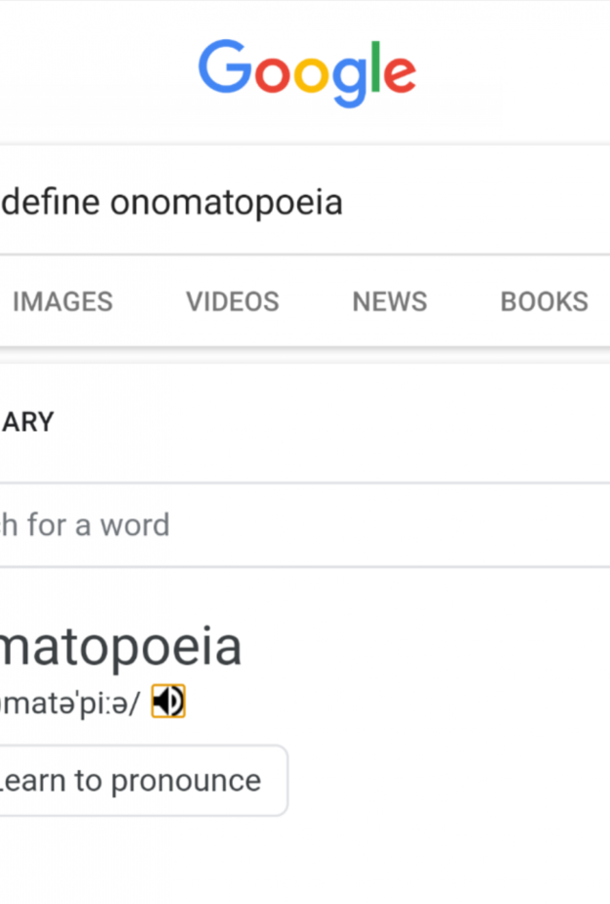610x904 pixels.
Task: Focus the dictionary 'for a word' search field
Action: click(x=293, y=524)
